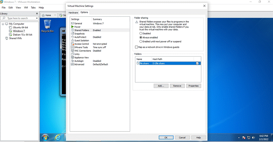Select the Appliance View icon
The width and height of the screenshot is (273, 142).
[x=72, y=57]
